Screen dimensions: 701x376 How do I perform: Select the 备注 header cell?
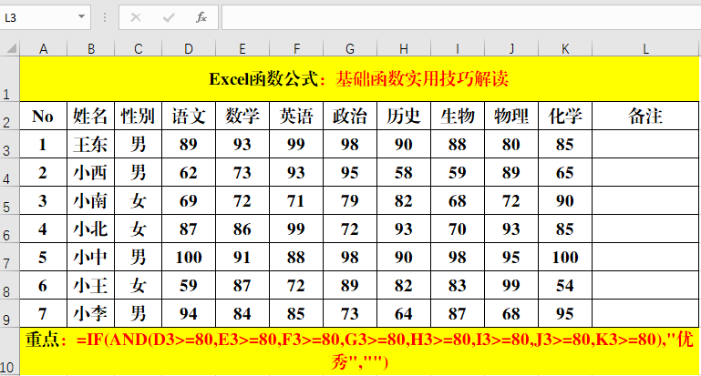click(x=645, y=116)
